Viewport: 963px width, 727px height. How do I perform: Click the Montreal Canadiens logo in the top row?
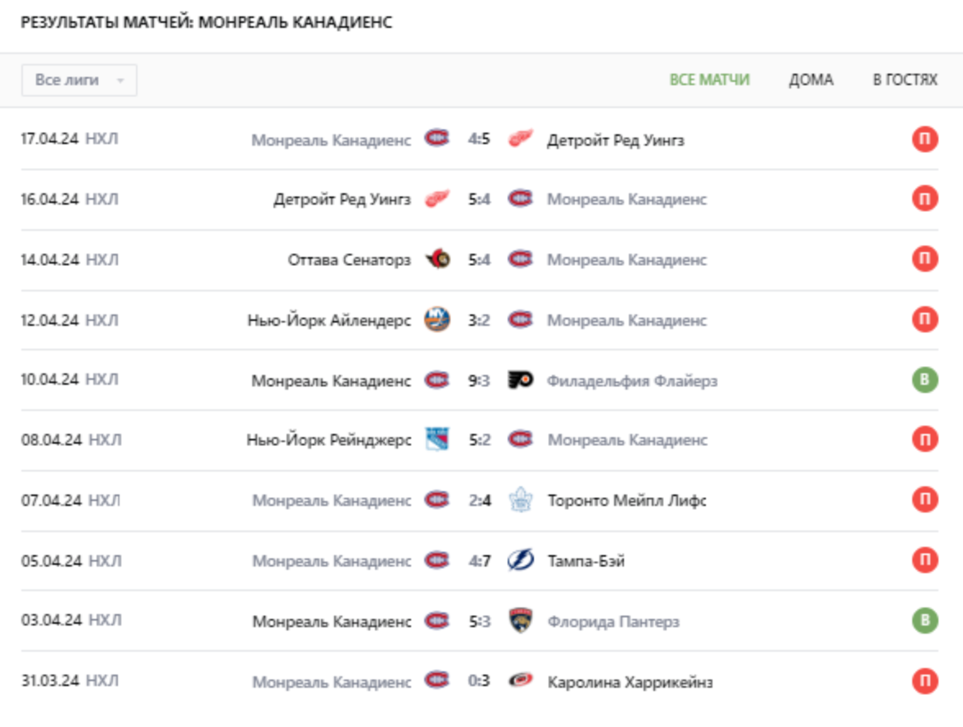[438, 141]
